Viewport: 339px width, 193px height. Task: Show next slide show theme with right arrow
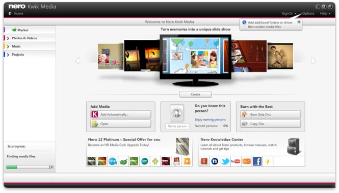pyautogui.click(x=314, y=61)
